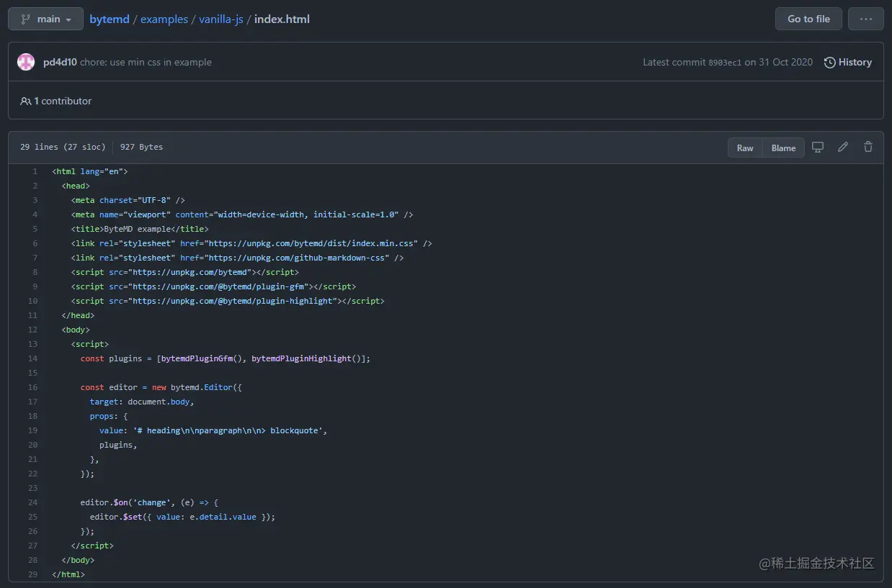The height and width of the screenshot is (588, 892).
Task: View file History with clock icon
Action: [x=848, y=63]
